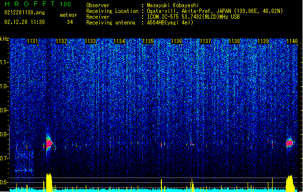Click the 'Receiving Location' label
Image resolution: width=303 pixels, height=192 pixels.
(x=112, y=11)
